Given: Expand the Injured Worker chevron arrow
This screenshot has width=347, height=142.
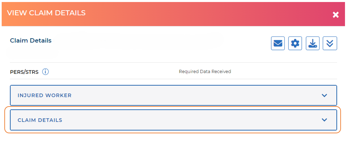Looking at the screenshot, I should [x=324, y=95].
